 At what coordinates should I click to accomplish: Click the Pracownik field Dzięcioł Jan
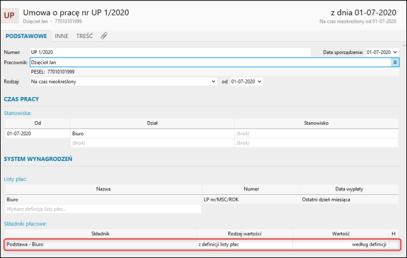pos(210,62)
